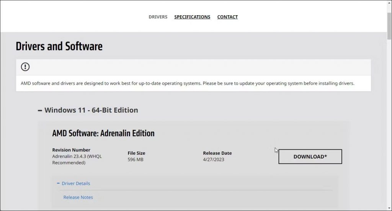Click the scrollbar up arrow
The width and height of the screenshot is (392, 211).
click(389, 3)
